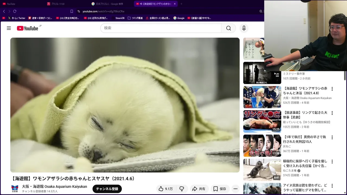Play or pause the baby seal video
Screen dimensions: 347x195
[125, 105]
